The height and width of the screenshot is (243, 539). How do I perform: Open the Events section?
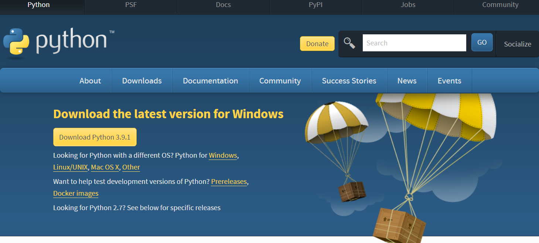click(449, 81)
